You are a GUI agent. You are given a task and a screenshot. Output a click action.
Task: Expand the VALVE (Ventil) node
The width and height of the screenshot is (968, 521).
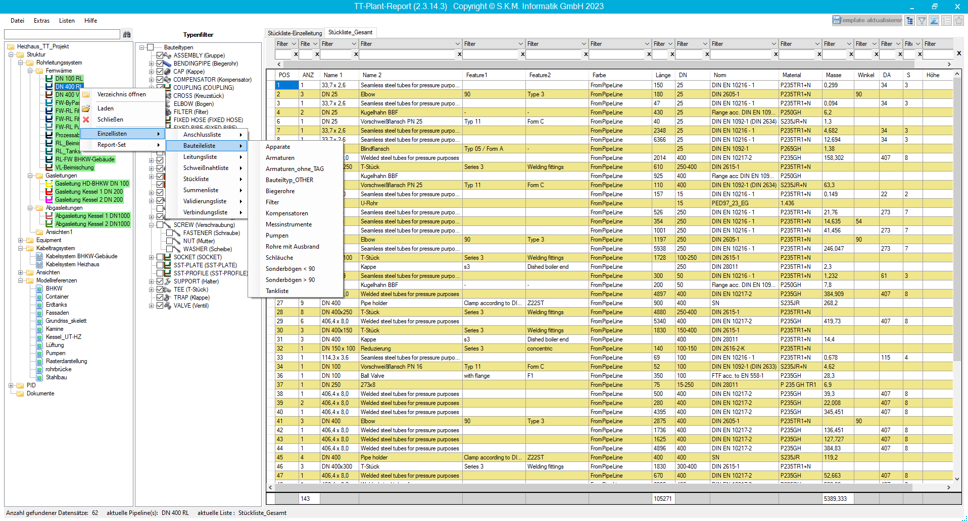tap(151, 306)
